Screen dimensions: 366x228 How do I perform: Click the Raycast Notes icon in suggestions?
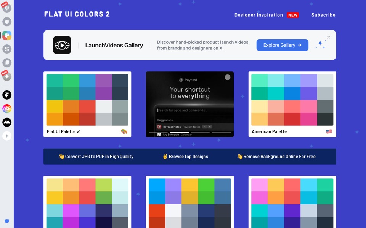pos(159,127)
